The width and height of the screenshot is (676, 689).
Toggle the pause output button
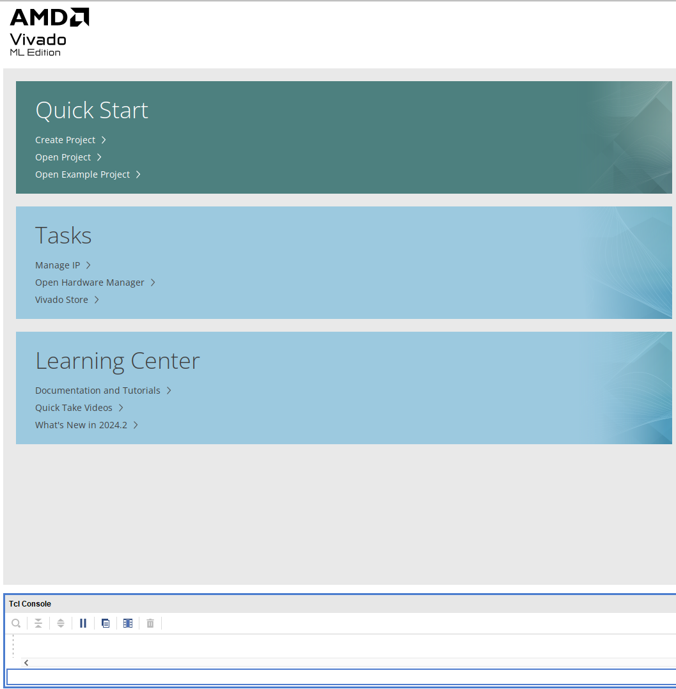tap(83, 623)
